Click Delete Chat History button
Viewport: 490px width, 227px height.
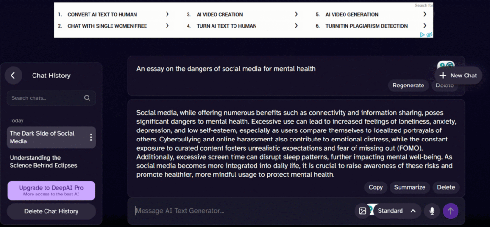click(x=51, y=211)
